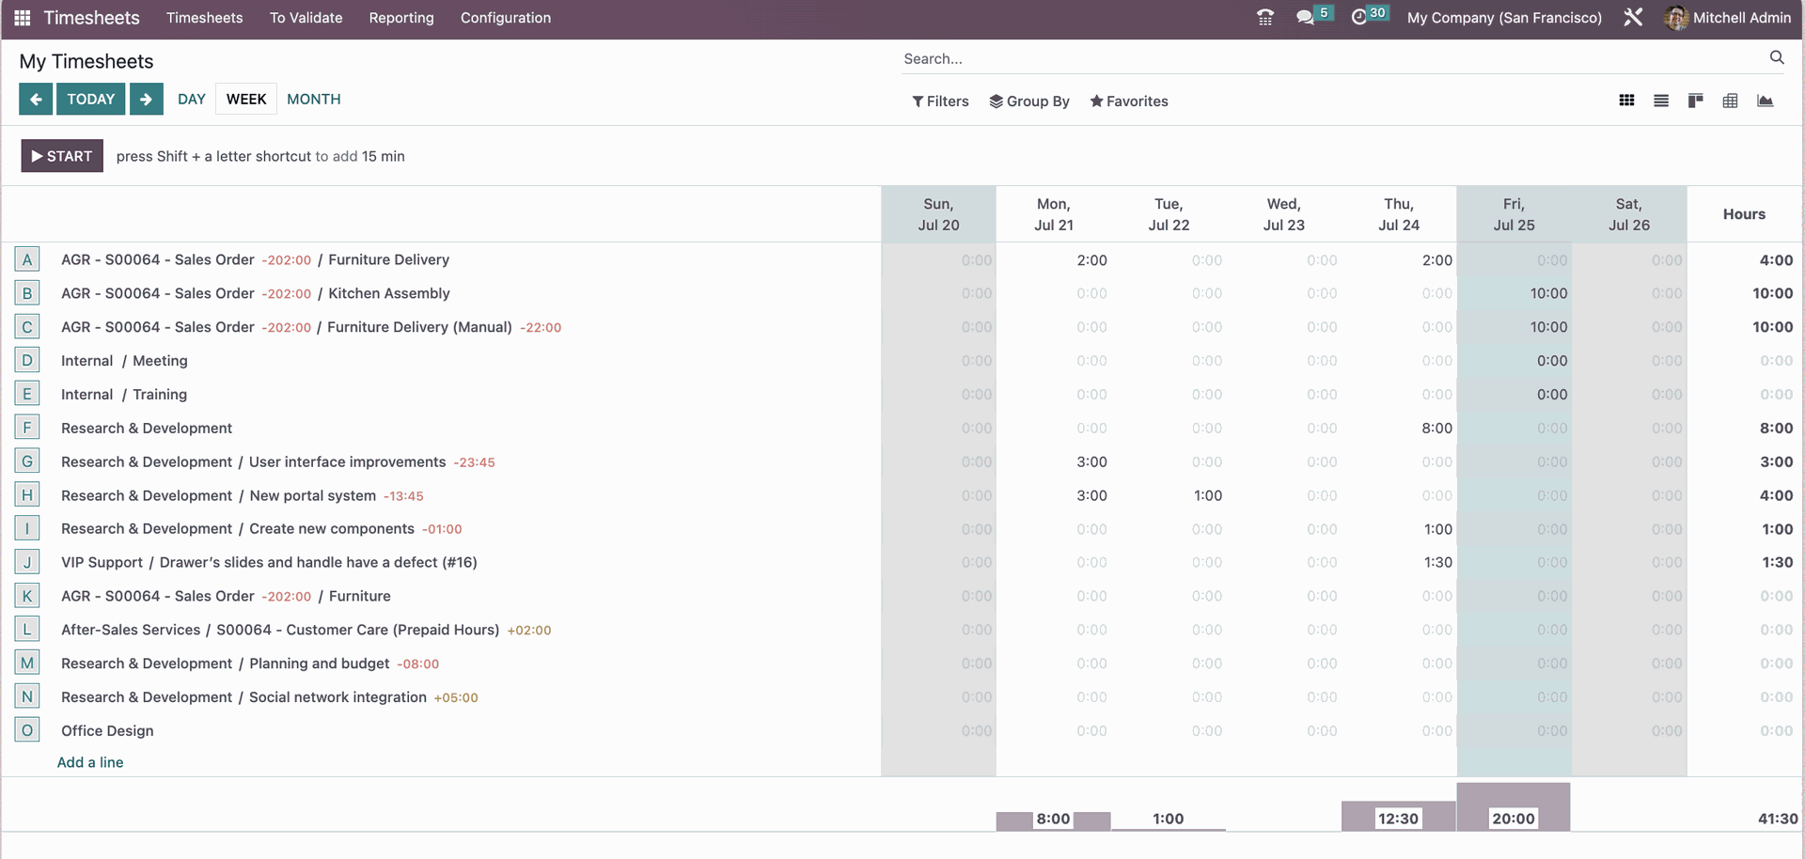Edit Tuesday 1:00 cell for New portal system
This screenshot has height=859, width=1805.
tap(1169, 495)
